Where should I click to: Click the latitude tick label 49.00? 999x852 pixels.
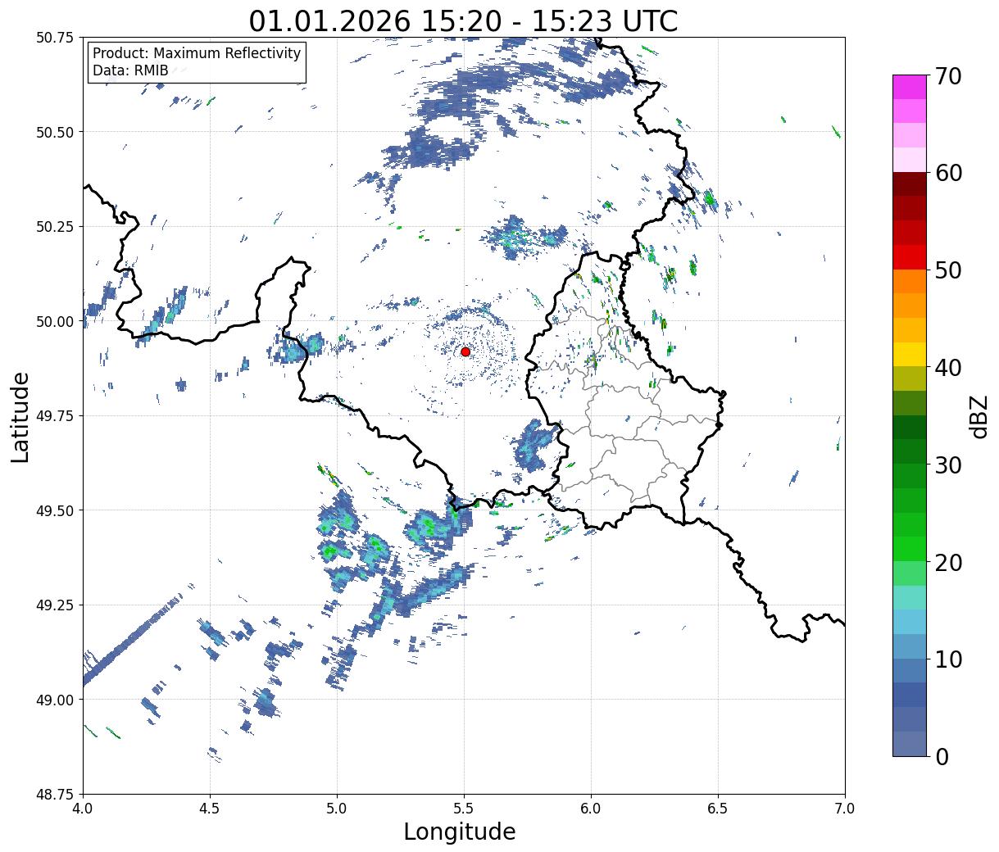55,700
